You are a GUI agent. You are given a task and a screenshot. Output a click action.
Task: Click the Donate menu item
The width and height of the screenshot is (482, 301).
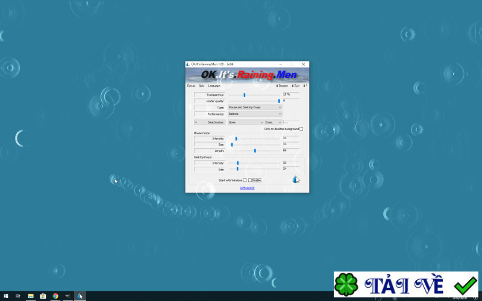click(282, 85)
